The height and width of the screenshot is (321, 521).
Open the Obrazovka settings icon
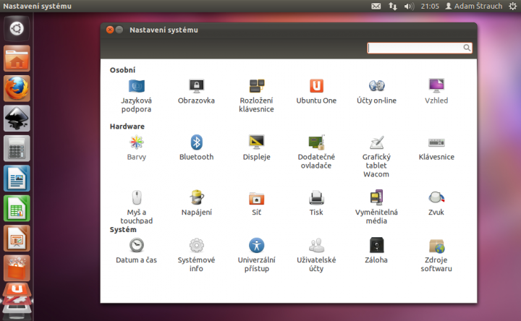pyautogui.click(x=196, y=92)
